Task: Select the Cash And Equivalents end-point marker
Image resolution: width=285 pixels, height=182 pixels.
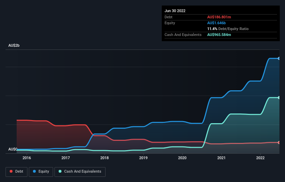Action: [x=279, y=98]
